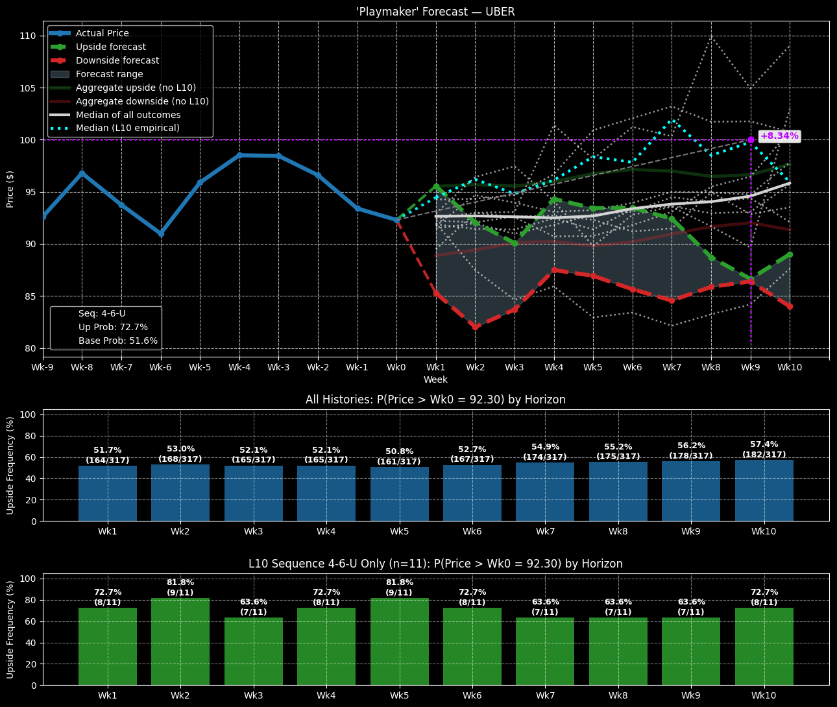
Task: Click the Wk-5 tick label on forecast chart
Action: (x=200, y=367)
